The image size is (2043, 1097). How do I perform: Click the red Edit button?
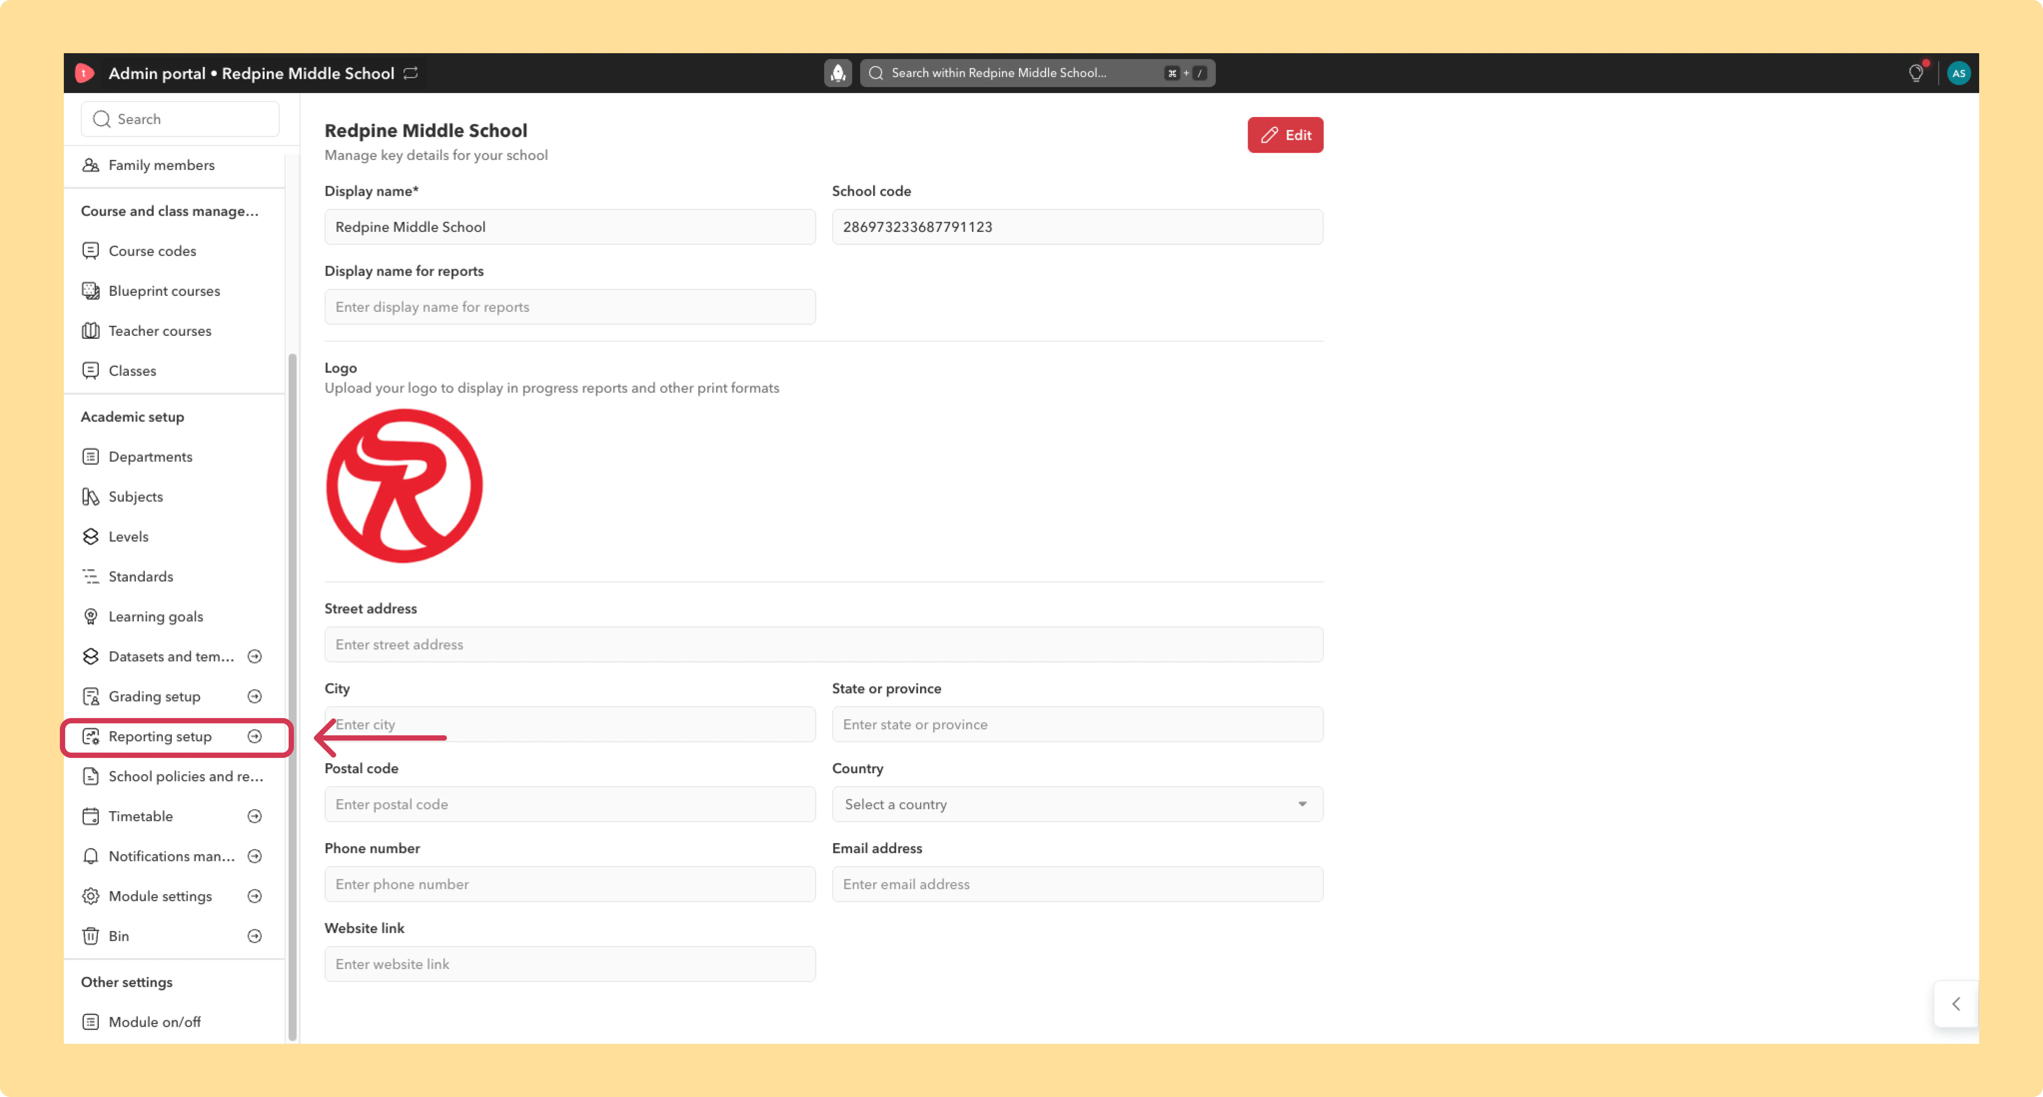(x=1285, y=135)
